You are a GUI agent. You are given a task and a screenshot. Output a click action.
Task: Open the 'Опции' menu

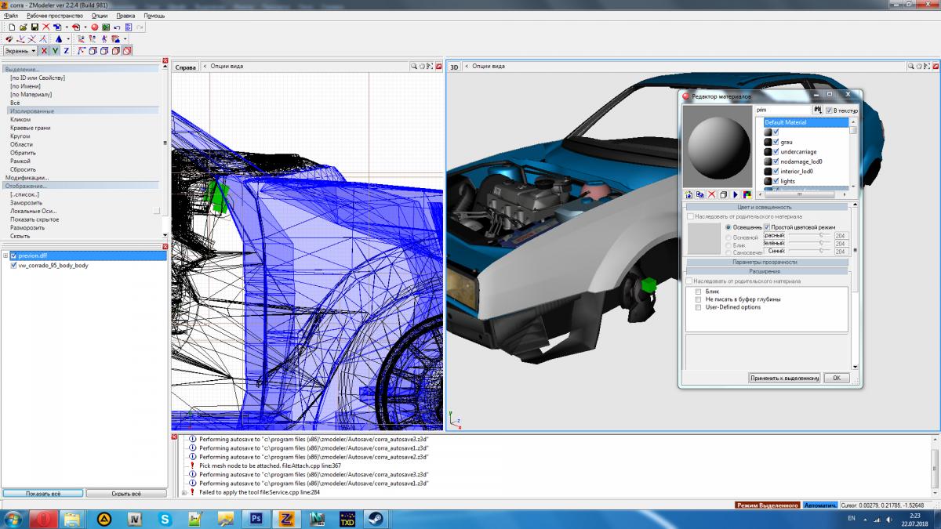point(100,16)
